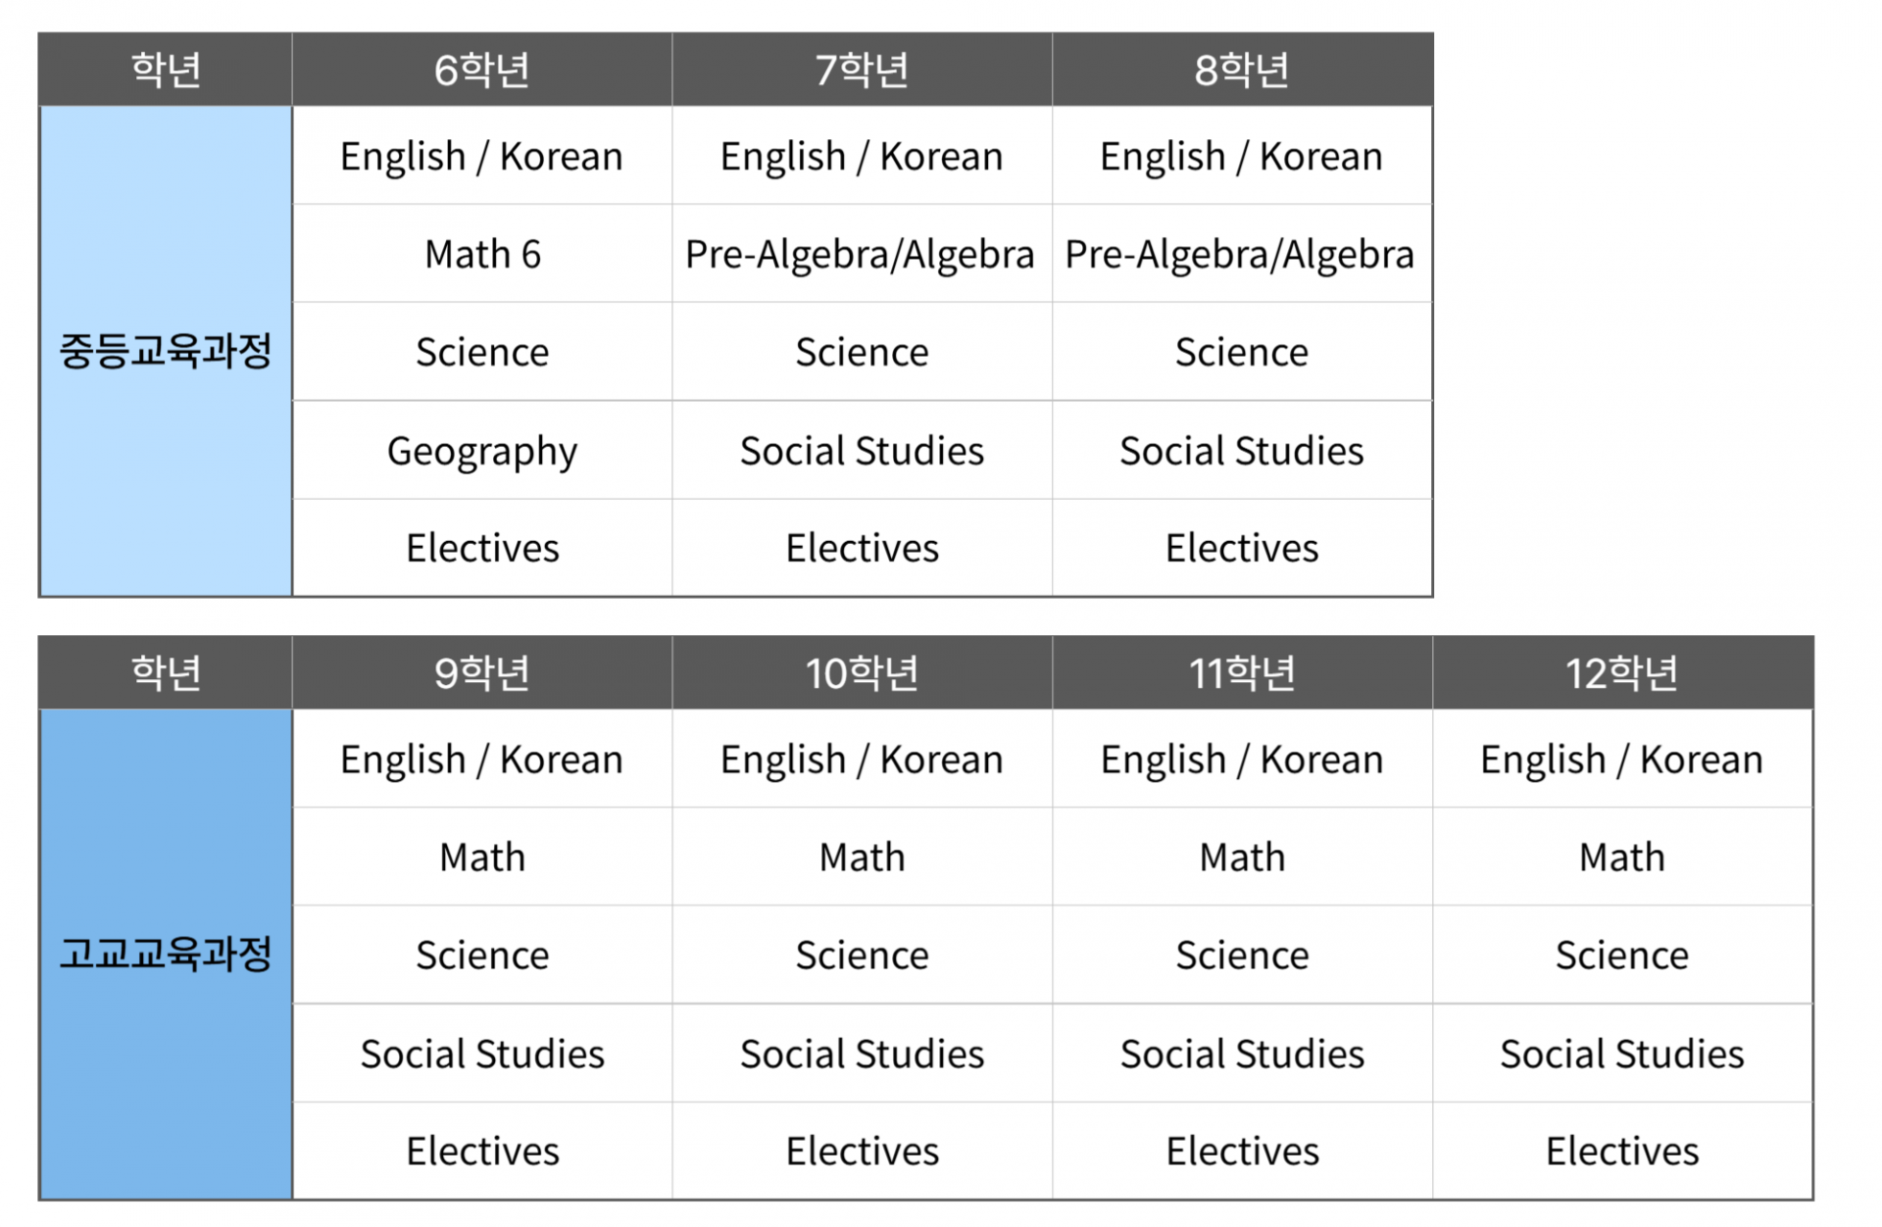Image resolution: width=1882 pixels, height=1227 pixels.
Task: Click the Geography cell under 6학년
Action: coord(481,451)
